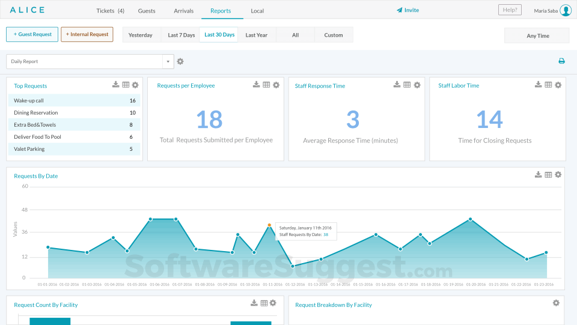Image resolution: width=577 pixels, height=325 pixels.
Task: Select the Last Year filter
Action: 257,35
